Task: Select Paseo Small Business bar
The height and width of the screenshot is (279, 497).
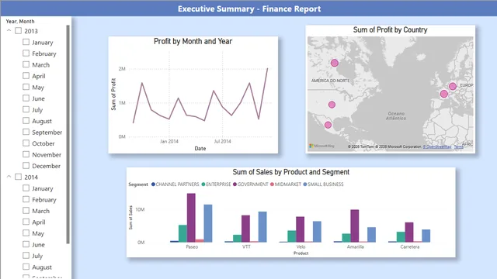Action: coord(208,223)
